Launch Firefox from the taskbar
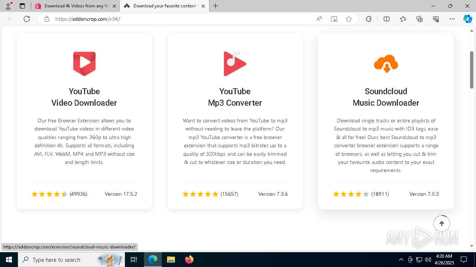Image resolution: width=476 pixels, height=267 pixels. [x=189, y=260]
